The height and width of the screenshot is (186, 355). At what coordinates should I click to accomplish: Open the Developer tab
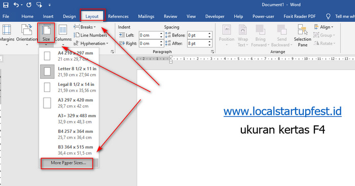tap(215, 17)
